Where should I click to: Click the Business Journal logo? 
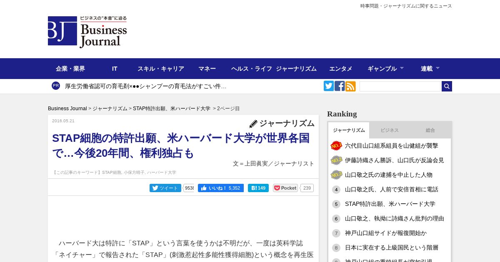click(x=87, y=32)
